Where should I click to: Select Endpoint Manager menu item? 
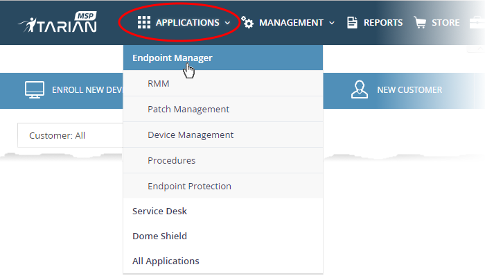pos(223,58)
